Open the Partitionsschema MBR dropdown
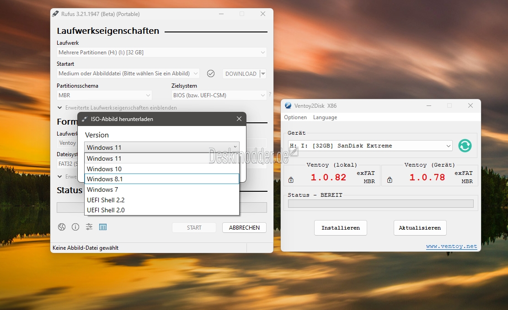 click(104, 95)
